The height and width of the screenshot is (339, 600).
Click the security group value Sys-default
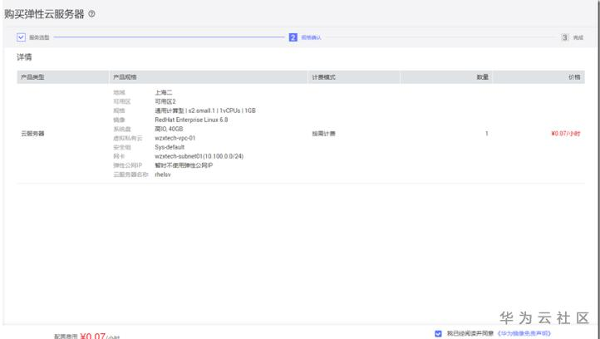tap(170, 147)
